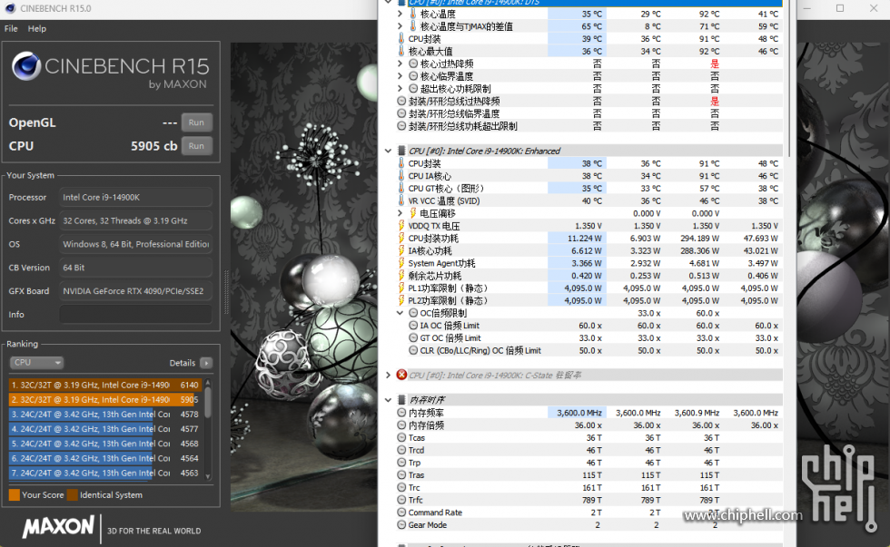The image size is (890, 547).
Task: Click the Details arrow button in Ranking
Action: [x=206, y=363]
